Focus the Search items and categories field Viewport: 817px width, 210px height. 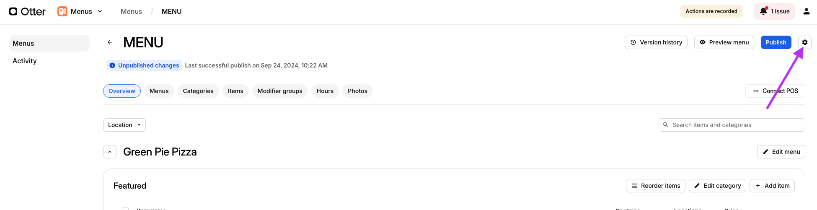pyautogui.click(x=735, y=125)
